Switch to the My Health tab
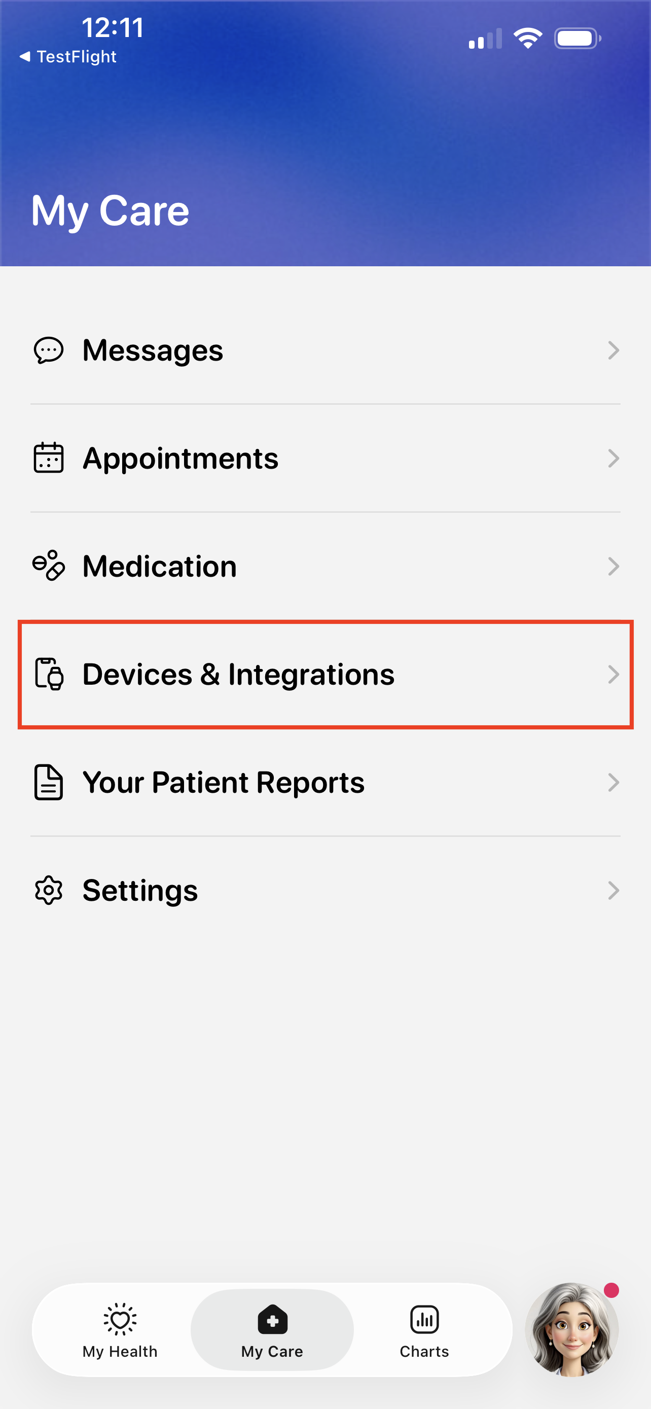651x1409 pixels. click(120, 1330)
